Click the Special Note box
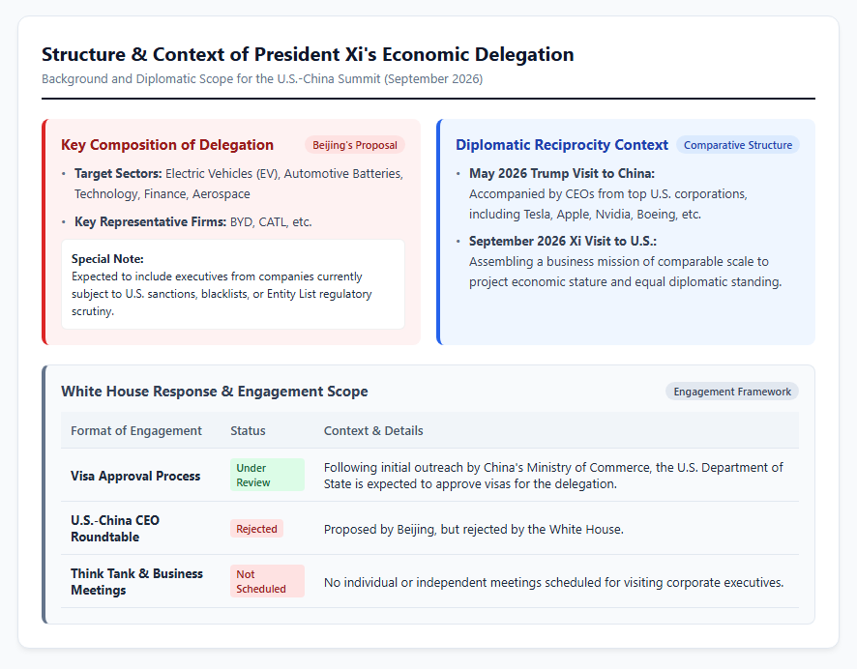857x669 pixels. point(233,284)
